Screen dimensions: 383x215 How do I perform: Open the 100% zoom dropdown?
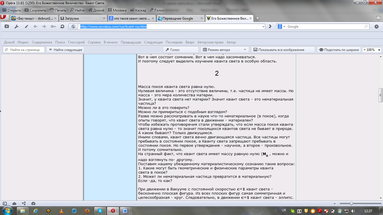(x=379, y=50)
